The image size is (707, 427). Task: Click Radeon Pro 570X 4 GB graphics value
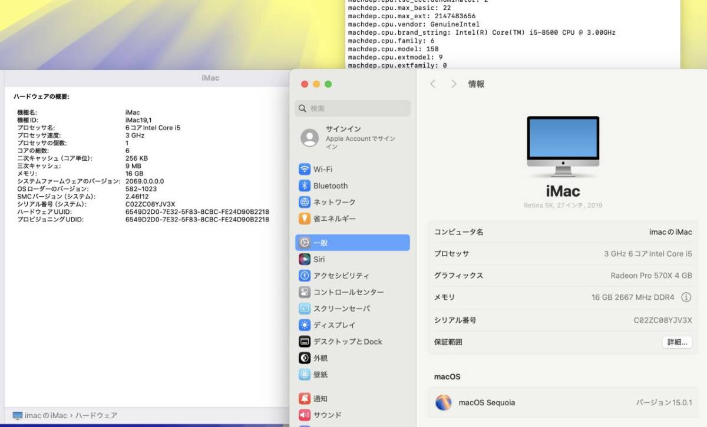click(x=652, y=276)
